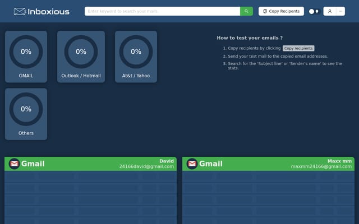Click the GMAIL 0% progress ring
The image size is (359, 224).
point(26,52)
